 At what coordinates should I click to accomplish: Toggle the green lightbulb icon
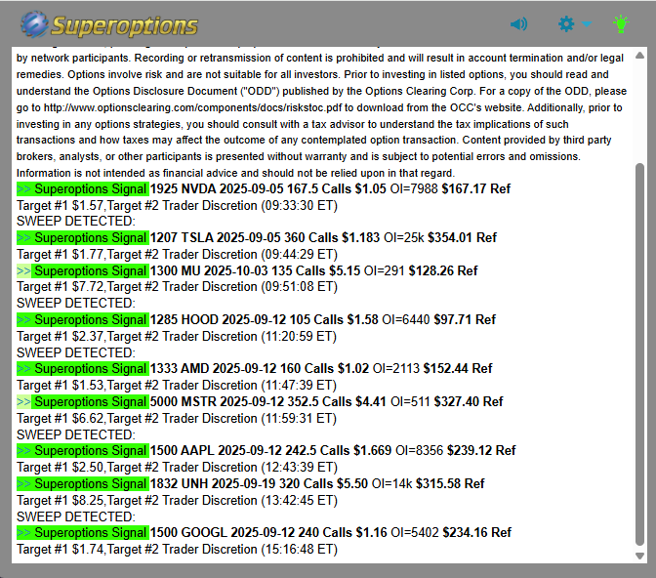pos(620,24)
